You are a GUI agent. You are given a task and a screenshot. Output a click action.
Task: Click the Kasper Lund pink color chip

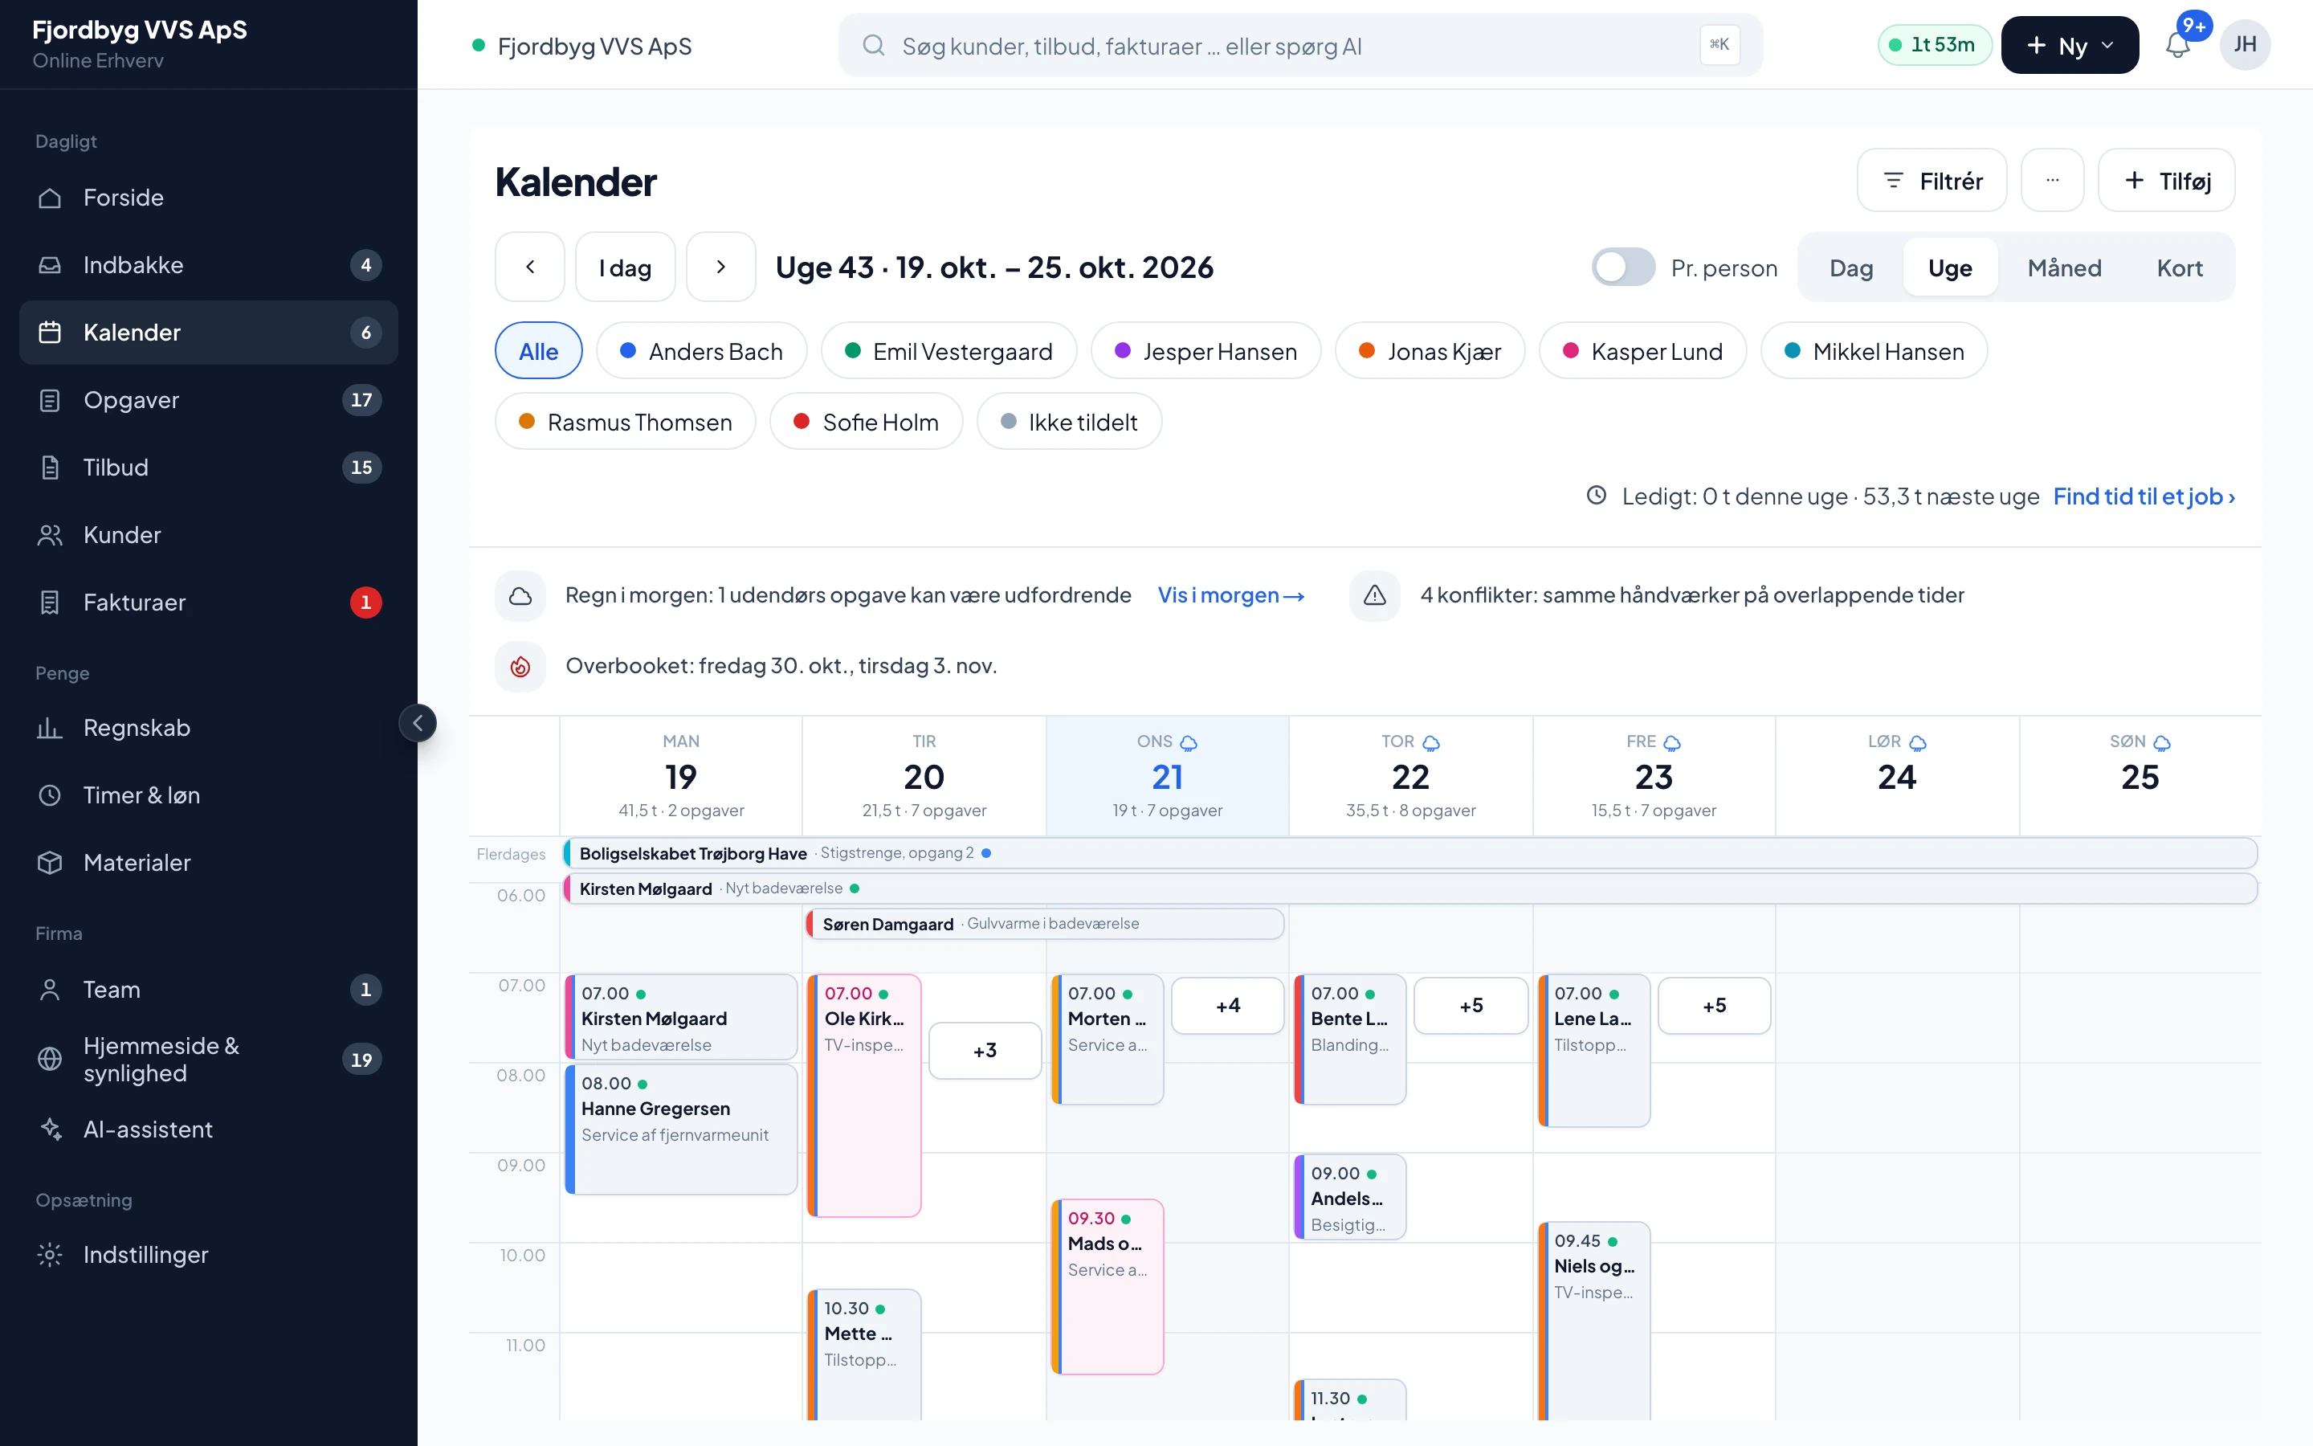[1642, 351]
